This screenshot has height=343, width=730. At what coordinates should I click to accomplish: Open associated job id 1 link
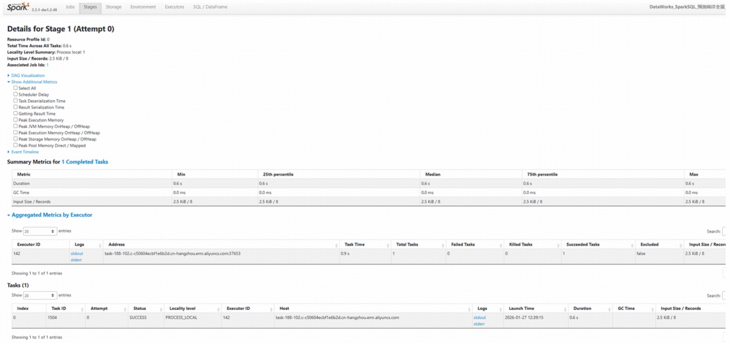pyautogui.click(x=48, y=65)
